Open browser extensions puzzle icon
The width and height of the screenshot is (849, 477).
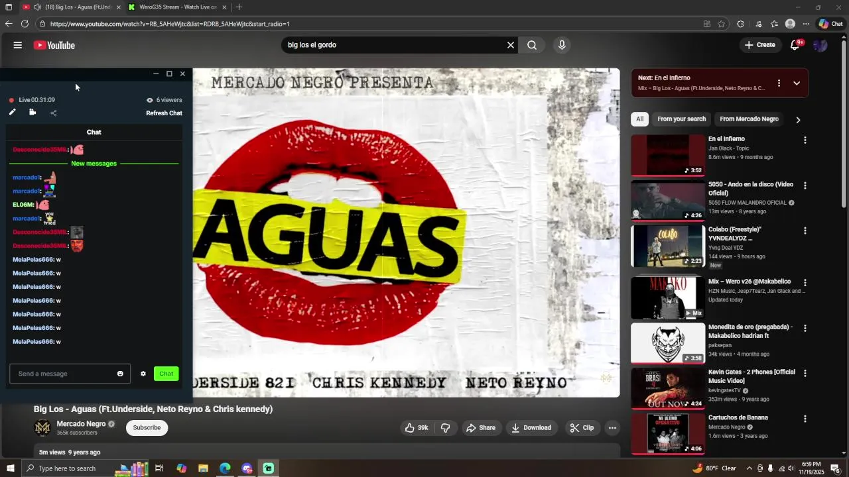click(x=740, y=24)
